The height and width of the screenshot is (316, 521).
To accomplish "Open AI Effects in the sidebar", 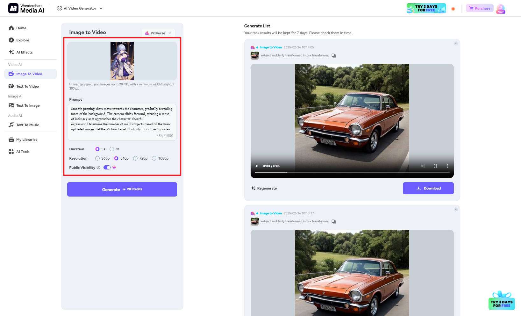I will pos(31,52).
